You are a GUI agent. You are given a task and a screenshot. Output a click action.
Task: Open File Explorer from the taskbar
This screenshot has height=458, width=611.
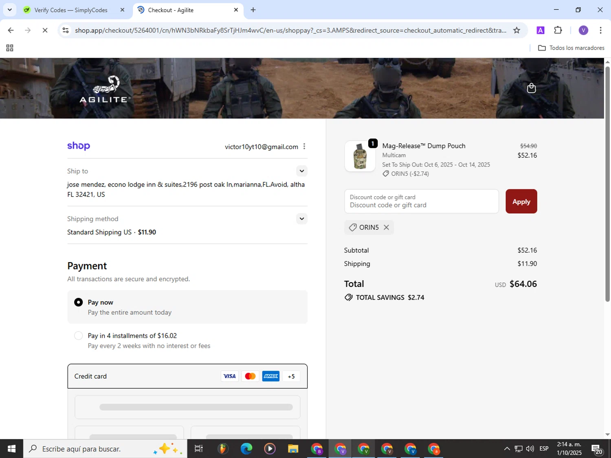pos(293,449)
